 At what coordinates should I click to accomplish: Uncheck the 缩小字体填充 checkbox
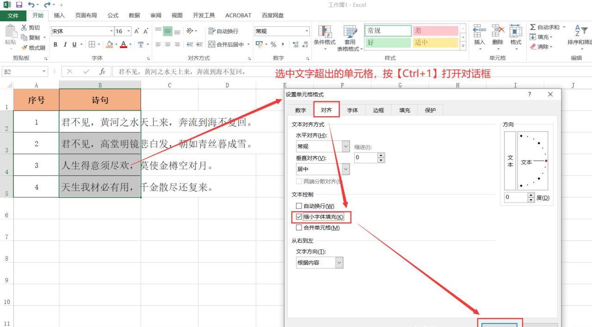(299, 217)
